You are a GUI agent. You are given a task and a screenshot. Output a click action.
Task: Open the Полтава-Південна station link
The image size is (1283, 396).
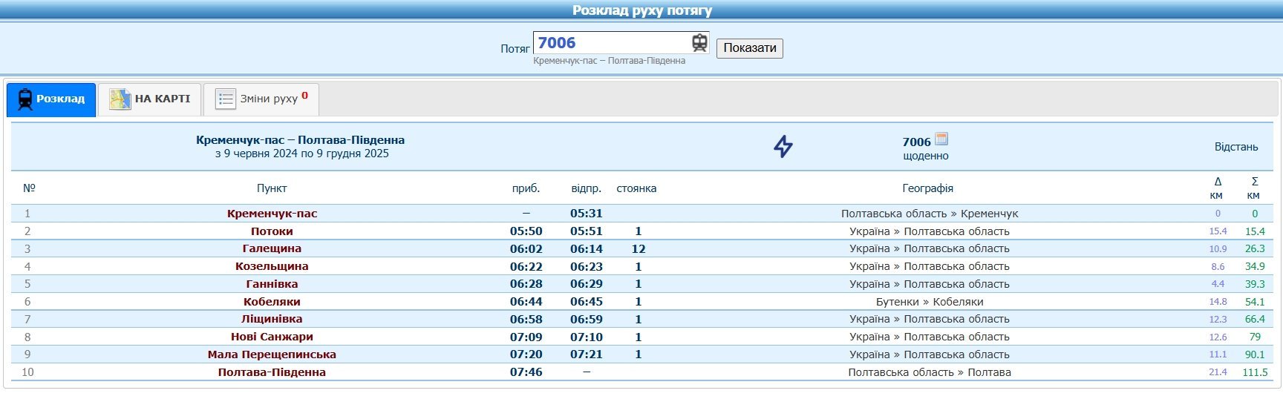pos(272,372)
